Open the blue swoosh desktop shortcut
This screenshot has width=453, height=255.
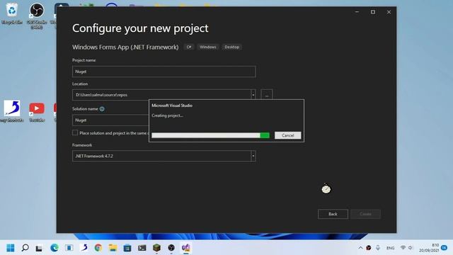[12, 111]
